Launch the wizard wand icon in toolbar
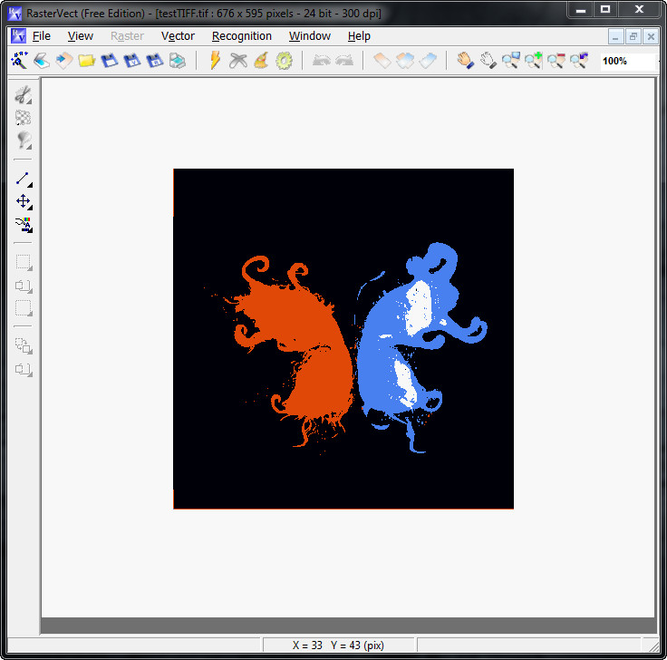Viewport: 667px width, 660px height. pyautogui.click(x=20, y=61)
